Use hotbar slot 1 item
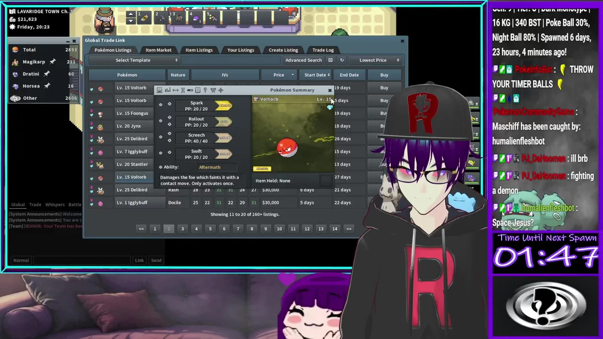This screenshot has height=339, width=603. pos(144,18)
